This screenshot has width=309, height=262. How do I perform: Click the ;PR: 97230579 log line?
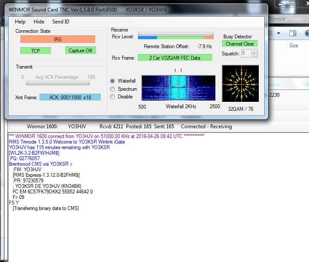(x=28, y=181)
